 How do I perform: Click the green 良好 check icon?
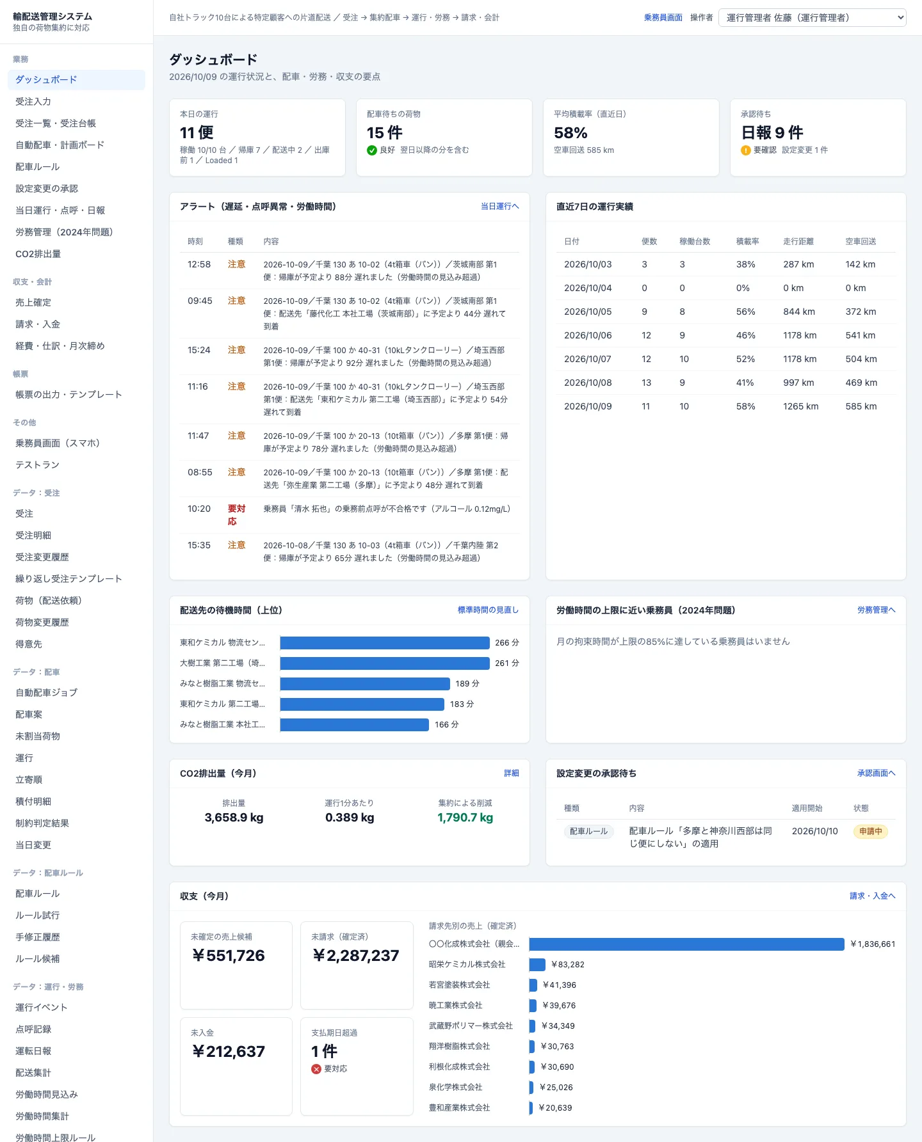point(371,150)
